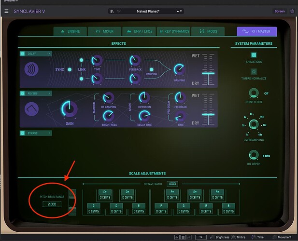Click the Reverb effect round icon
This screenshot has height=241, width=298.
coord(31,109)
